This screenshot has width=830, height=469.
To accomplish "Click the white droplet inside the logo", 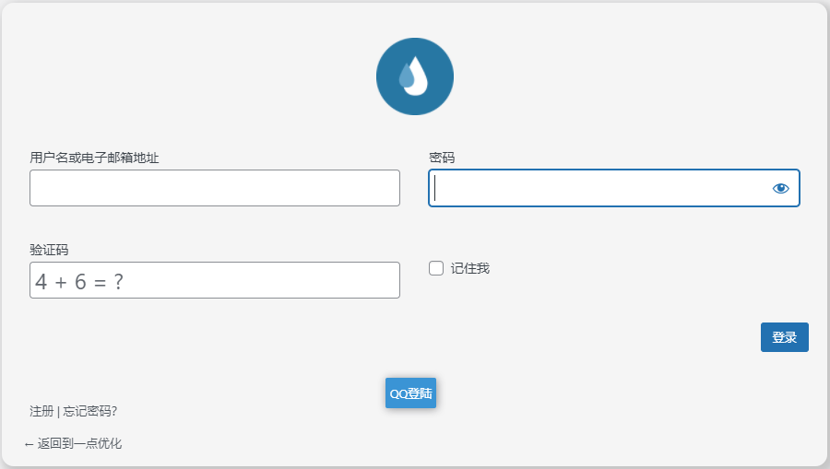I will 417,76.
